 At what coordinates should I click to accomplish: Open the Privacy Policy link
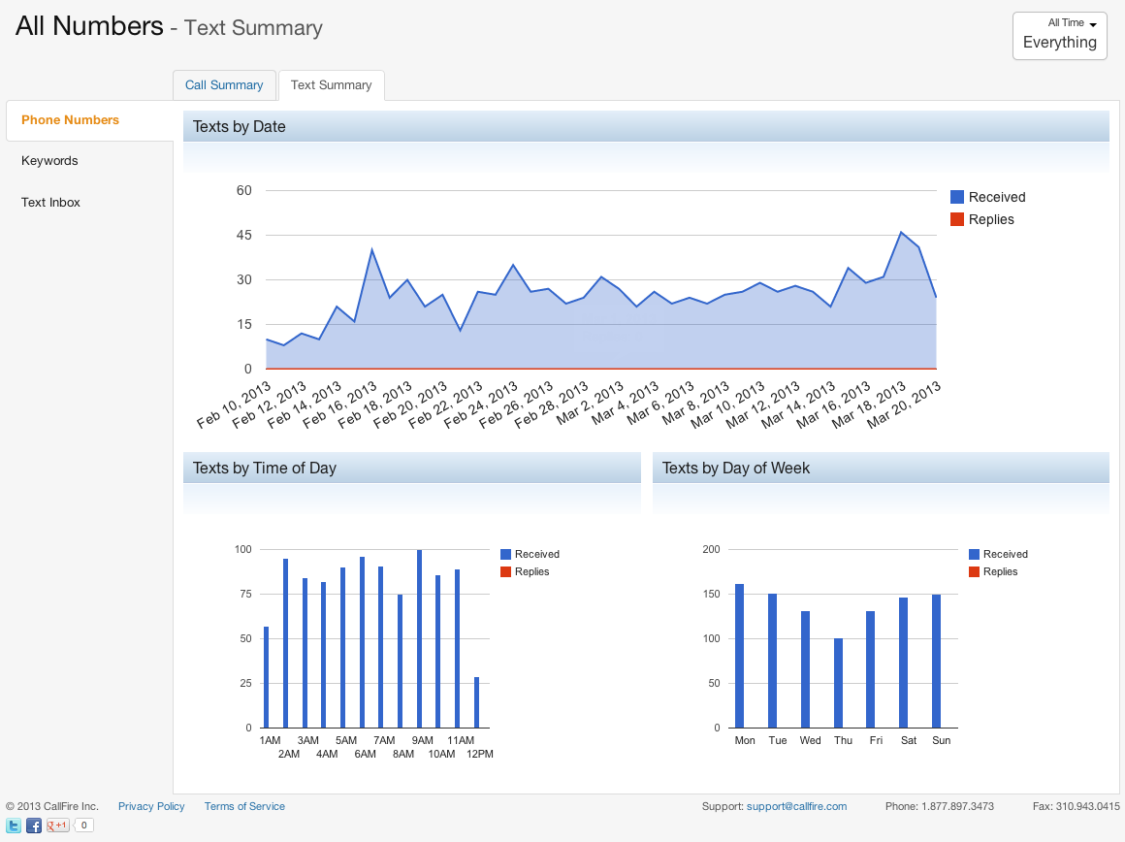pyautogui.click(x=151, y=806)
